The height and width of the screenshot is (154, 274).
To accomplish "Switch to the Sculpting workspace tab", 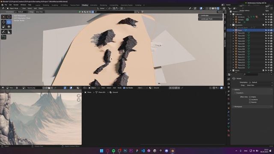I will [55, 5].
